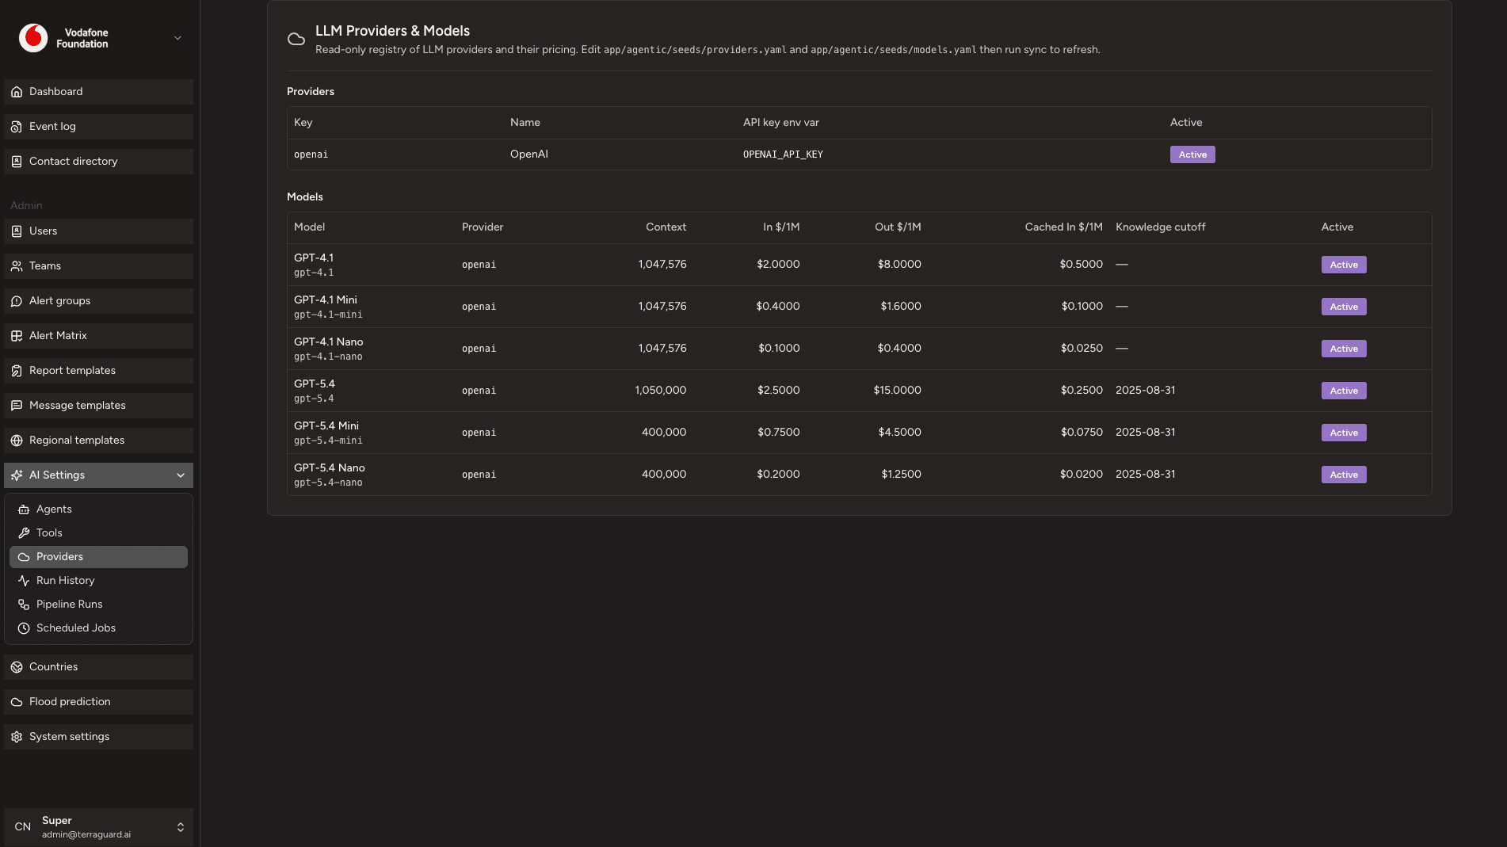
Task: Click the Contact directory icon
Action: pyautogui.click(x=17, y=162)
